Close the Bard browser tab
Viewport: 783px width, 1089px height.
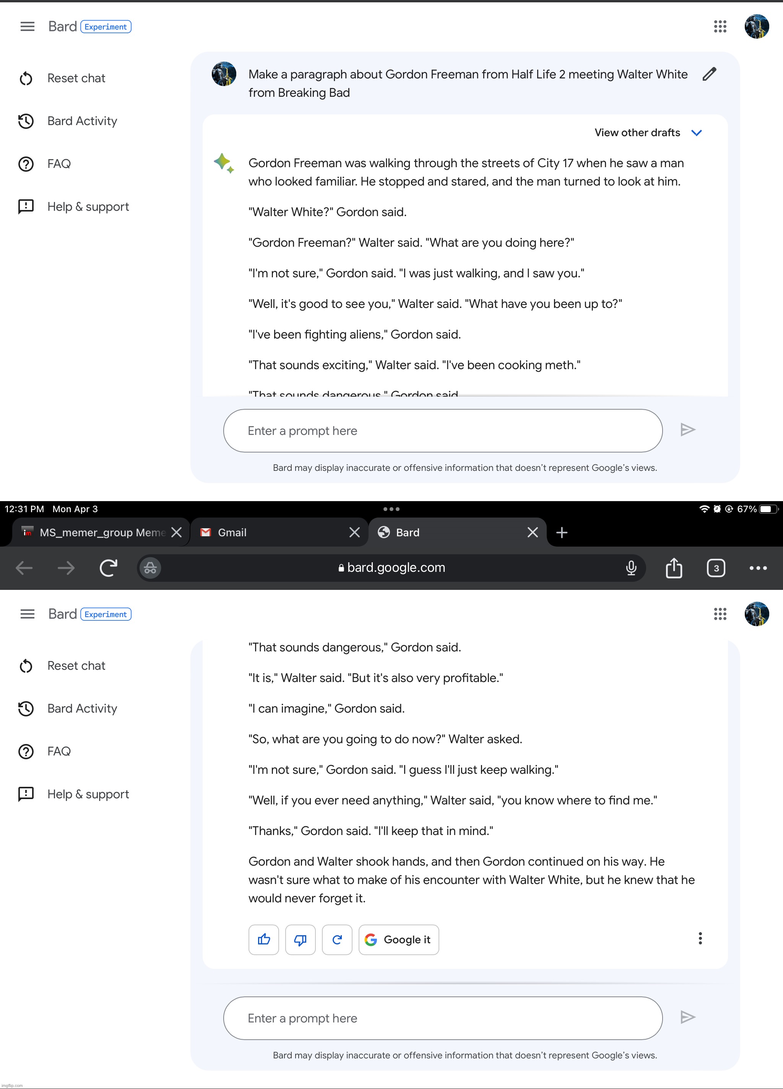533,532
